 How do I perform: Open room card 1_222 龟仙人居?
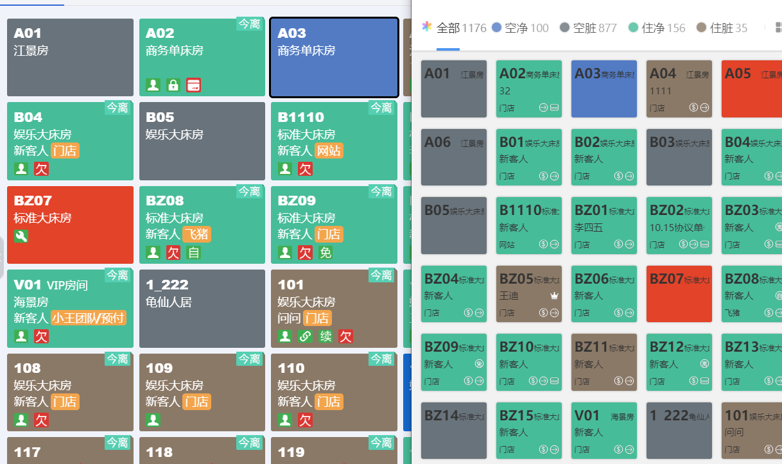coord(202,309)
